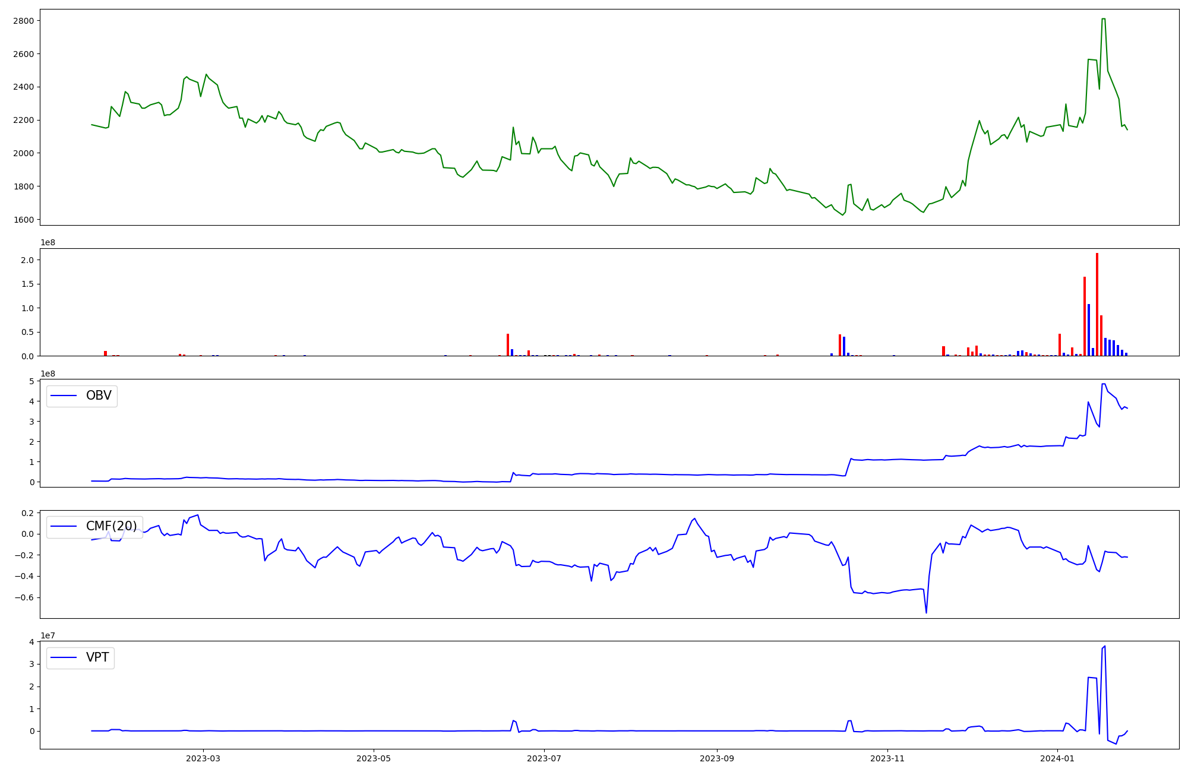This screenshot has width=1188, height=772.
Task: Click the blue line sample in VPT legend
Action: point(64,657)
